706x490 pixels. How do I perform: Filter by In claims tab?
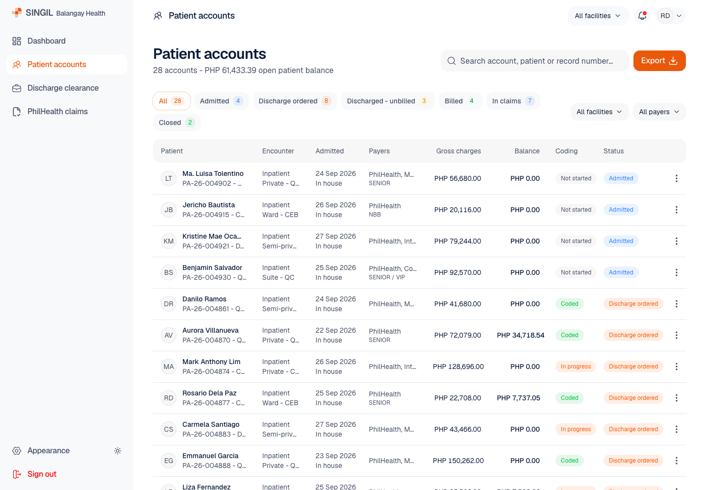(513, 101)
